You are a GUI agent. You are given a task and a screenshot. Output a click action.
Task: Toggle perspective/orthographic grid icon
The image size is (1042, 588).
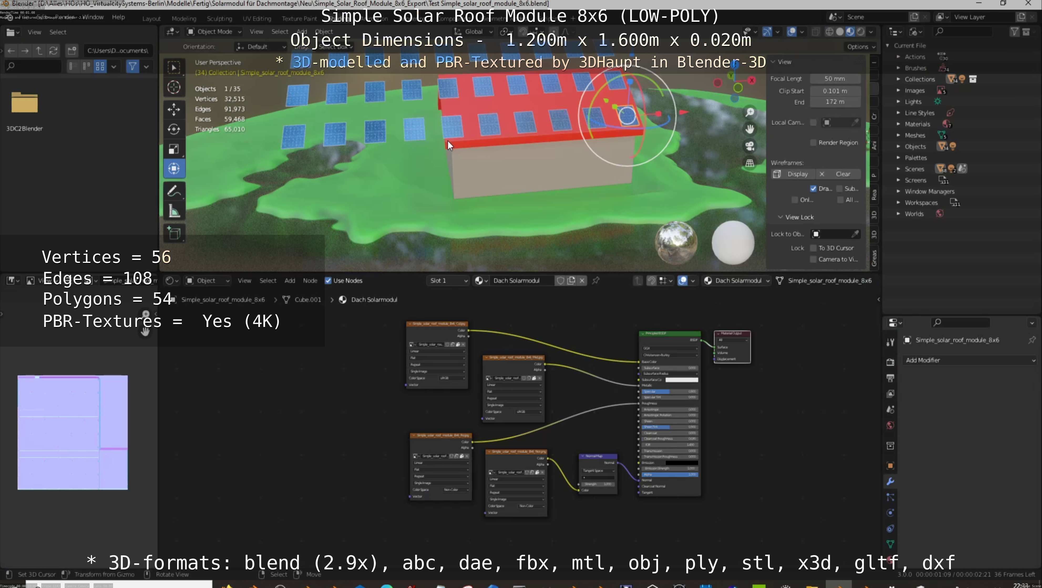750,163
